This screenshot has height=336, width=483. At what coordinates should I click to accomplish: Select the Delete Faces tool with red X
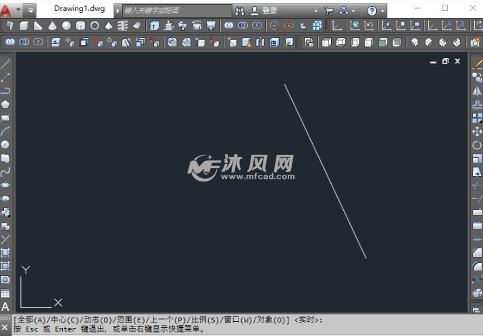[x=98, y=42]
